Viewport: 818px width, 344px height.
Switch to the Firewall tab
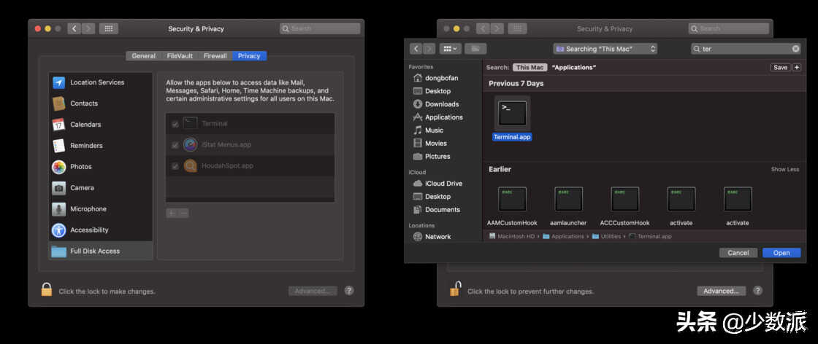[215, 55]
